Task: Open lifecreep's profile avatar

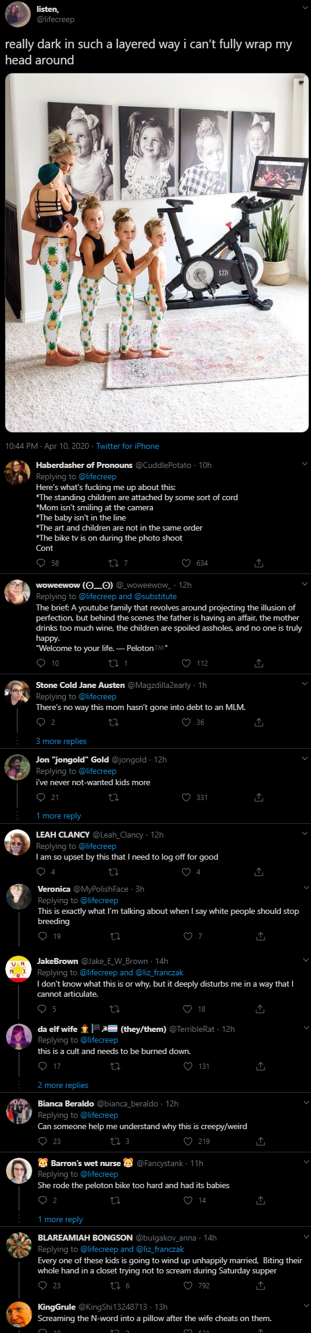Action: pyautogui.click(x=17, y=14)
